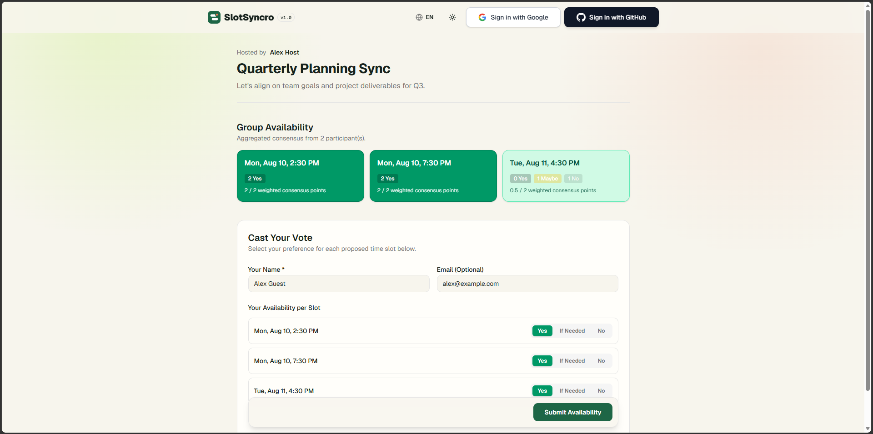This screenshot has width=873, height=434.
Task: Choose If Needed for Mon, Aug 10, 2:30 PM
Action: 572,331
